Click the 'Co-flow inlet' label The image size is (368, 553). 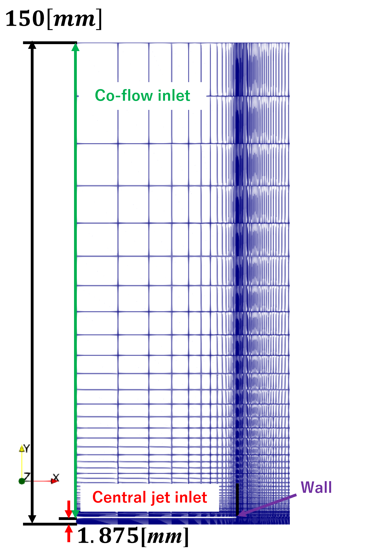pyautogui.click(x=142, y=96)
